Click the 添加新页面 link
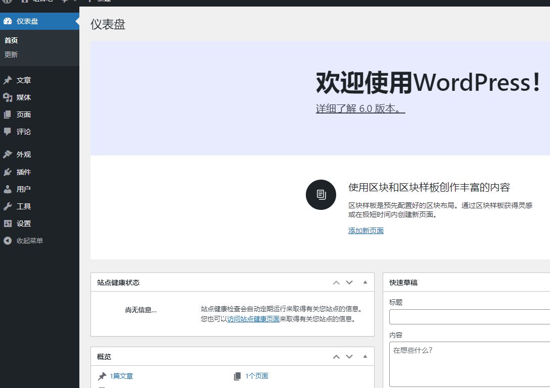 pos(366,231)
